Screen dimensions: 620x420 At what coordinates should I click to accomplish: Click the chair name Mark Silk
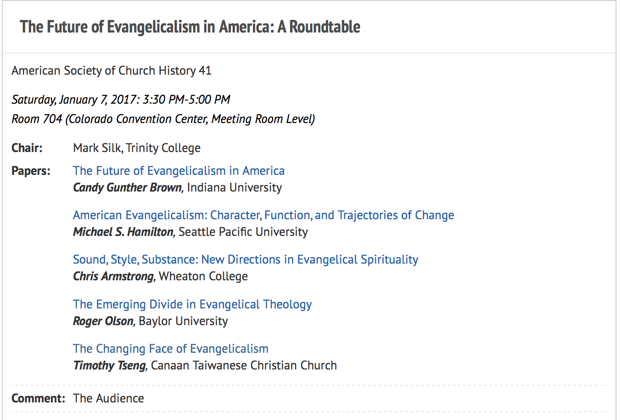point(97,148)
